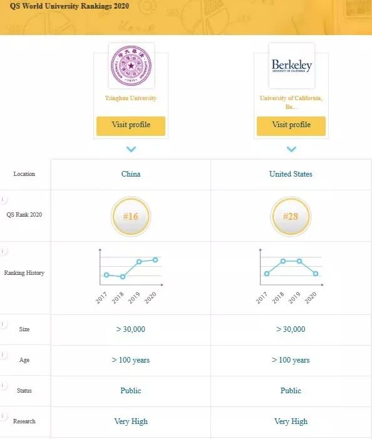This screenshot has width=372, height=439.
Task: Open Berkeley's Visit profile button
Action: click(291, 126)
